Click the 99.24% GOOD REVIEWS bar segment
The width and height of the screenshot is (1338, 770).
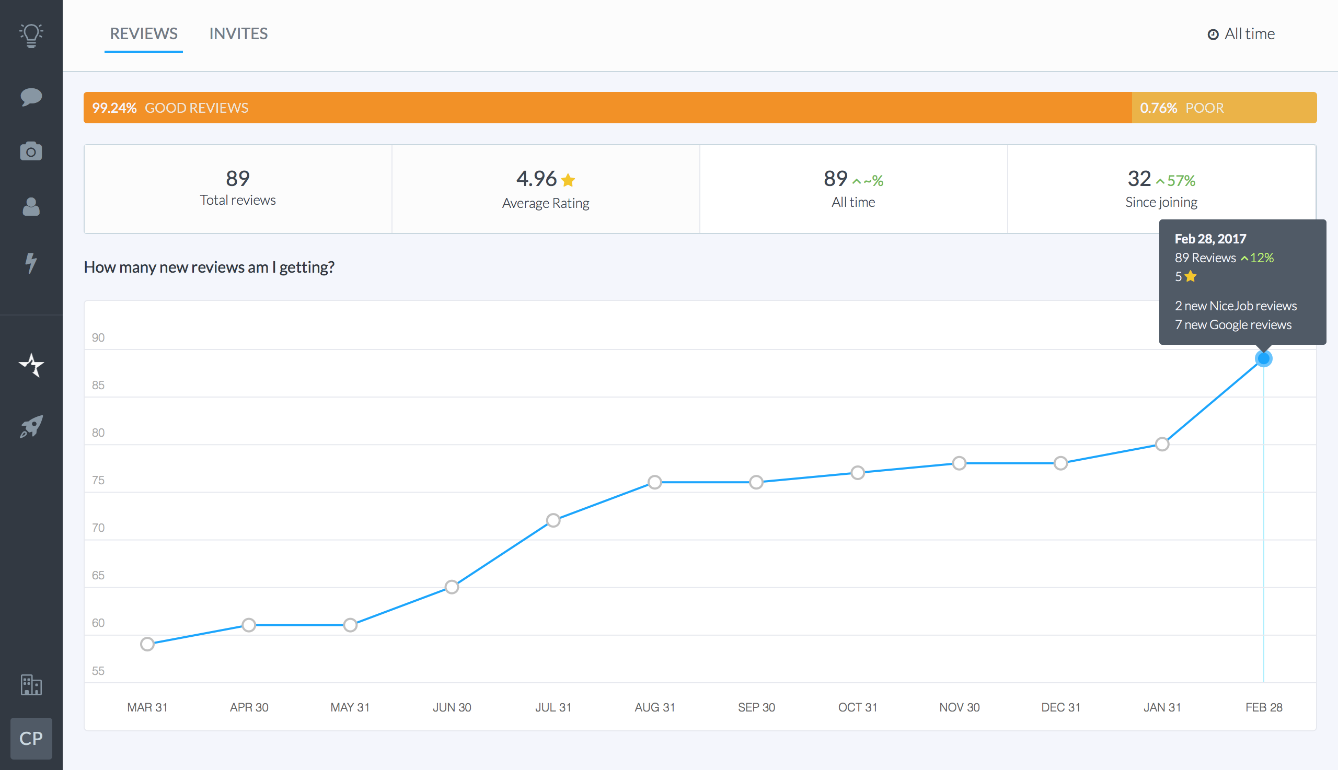tap(607, 108)
